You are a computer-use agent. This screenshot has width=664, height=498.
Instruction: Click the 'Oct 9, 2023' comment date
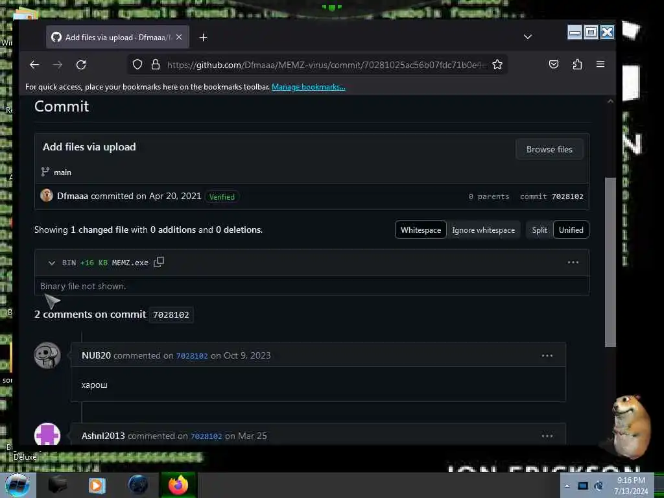click(x=247, y=356)
